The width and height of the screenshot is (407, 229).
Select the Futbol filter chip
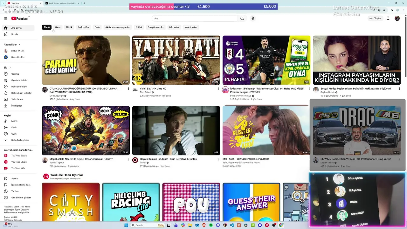click(x=139, y=27)
